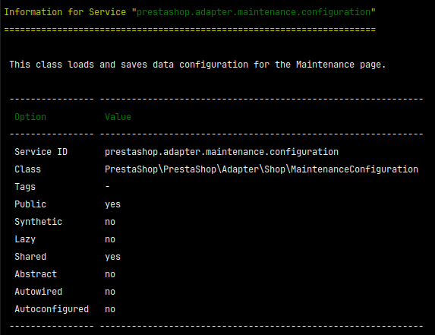
Task: Select the yellow 'Information for Service' heading
Action: pyautogui.click(x=65, y=12)
